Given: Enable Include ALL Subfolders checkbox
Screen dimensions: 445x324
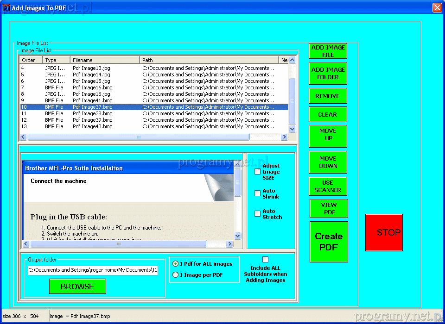Looking at the screenshot, I should click(x=265, y=260).
